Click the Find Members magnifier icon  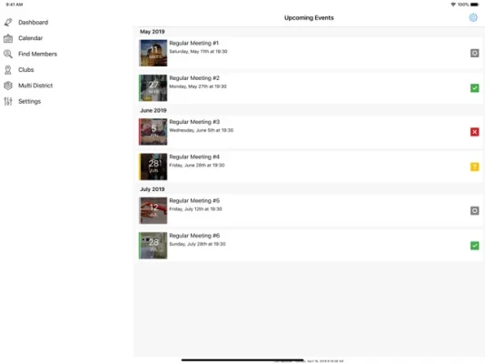(x=8, y=55)
